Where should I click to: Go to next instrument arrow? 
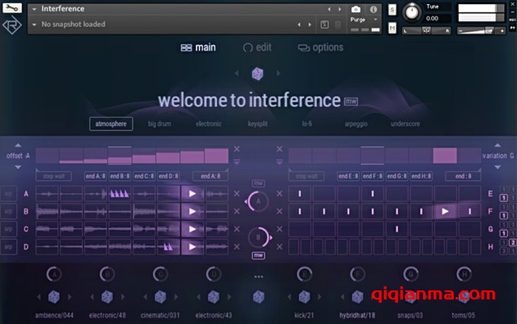point(339,9)
